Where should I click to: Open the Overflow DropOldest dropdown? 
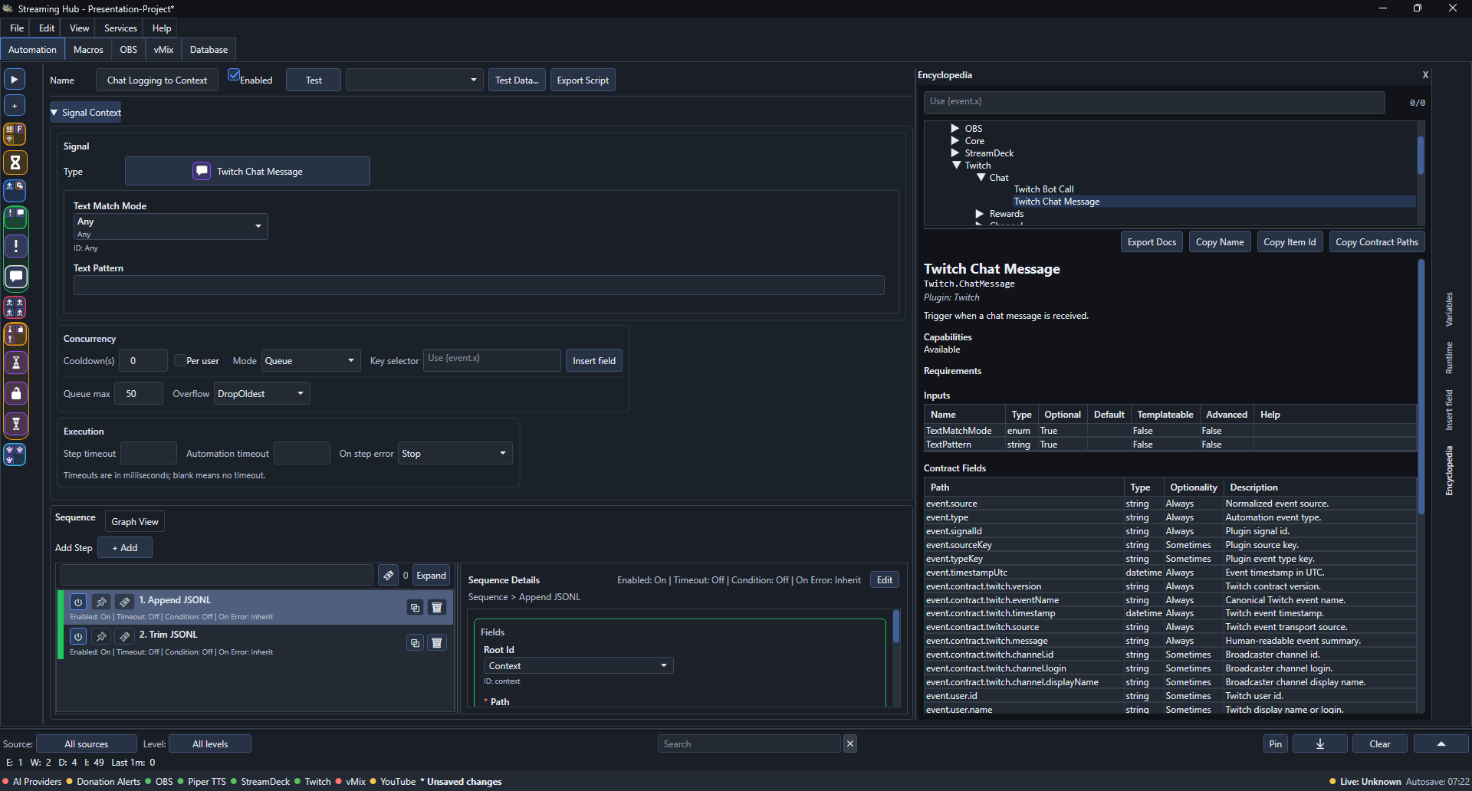[x=261, y=394]
